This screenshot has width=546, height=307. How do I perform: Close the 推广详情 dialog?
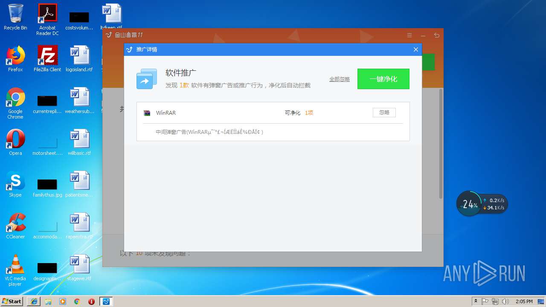tap(416, 49)
